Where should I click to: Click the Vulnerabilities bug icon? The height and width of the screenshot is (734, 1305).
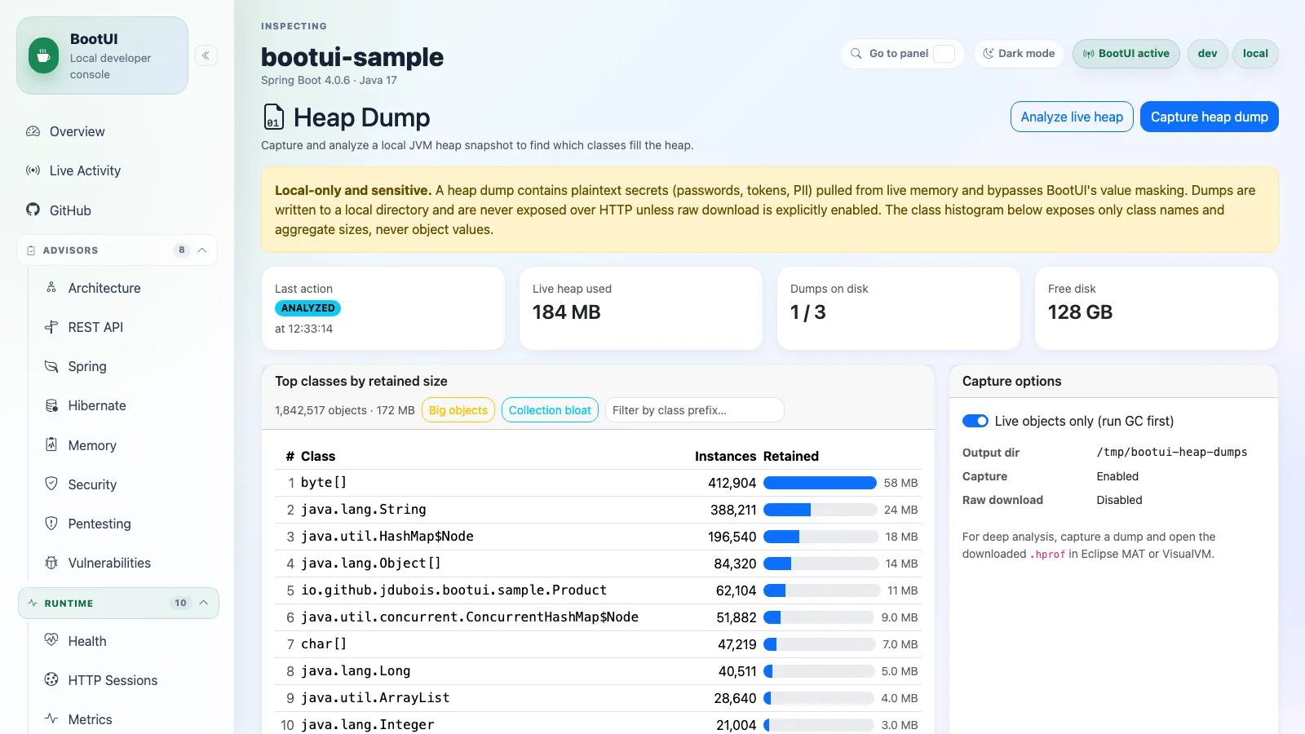tap(51, 563)
